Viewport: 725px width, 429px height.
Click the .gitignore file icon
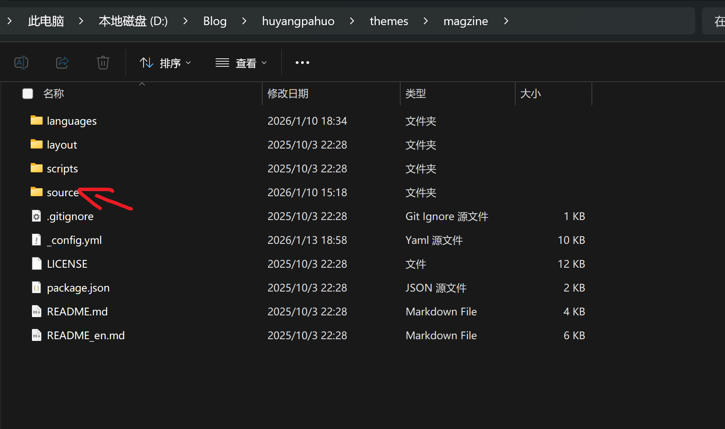coord(37,216)
